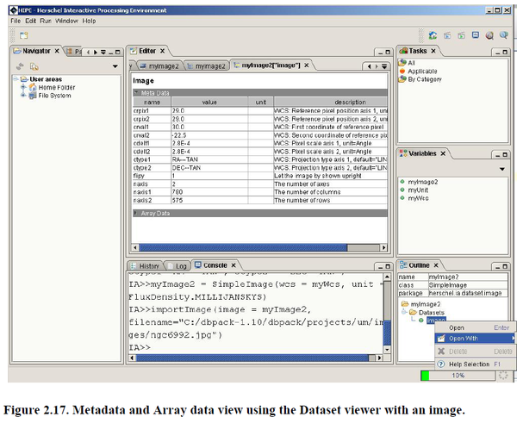
Task: Minimize the Console view panel
Action: click(380, 266)
